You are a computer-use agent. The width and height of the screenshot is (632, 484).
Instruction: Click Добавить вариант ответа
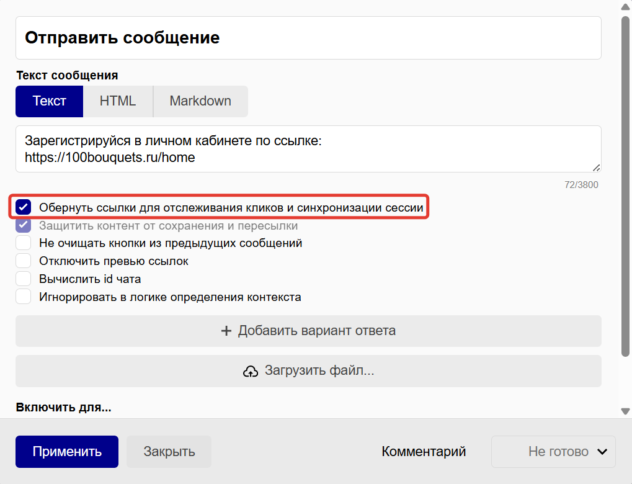tap(308, 331)
